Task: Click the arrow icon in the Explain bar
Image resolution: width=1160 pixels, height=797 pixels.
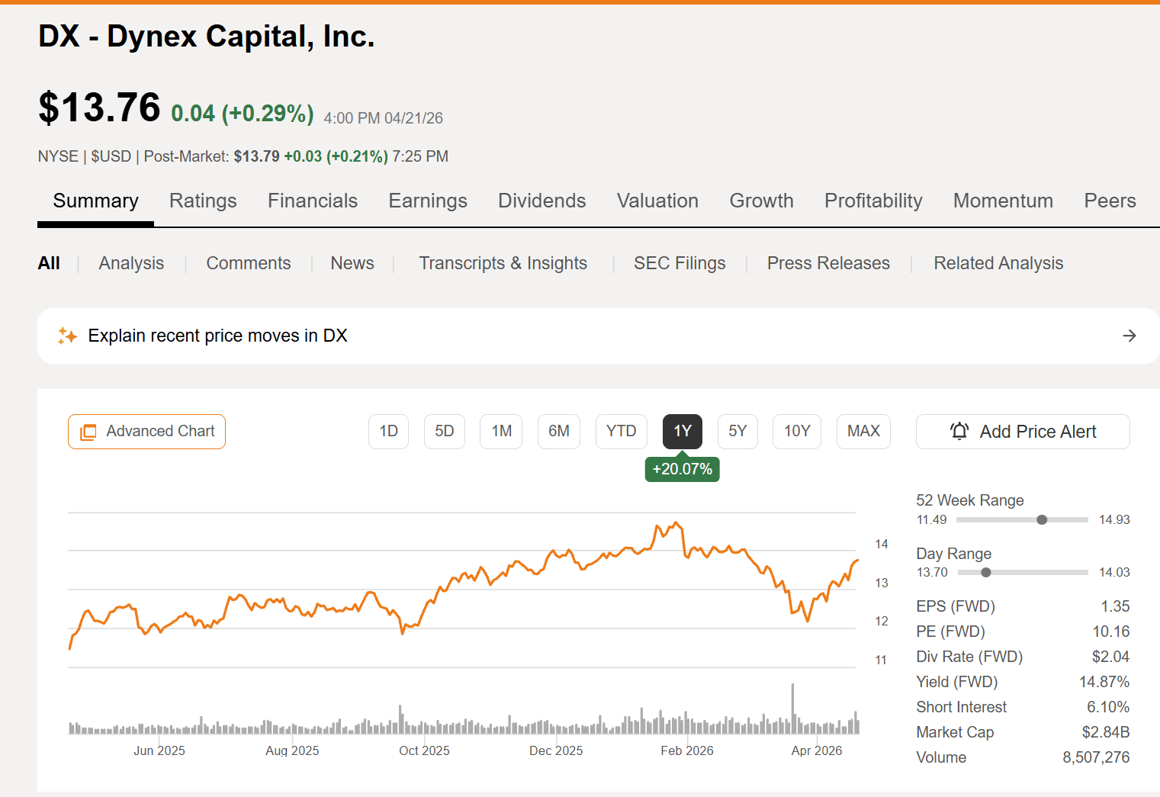Action: (x=1129, y=336)
